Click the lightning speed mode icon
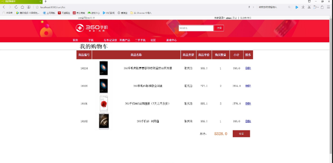Screen dimensions: 333x163 point(249,7)
